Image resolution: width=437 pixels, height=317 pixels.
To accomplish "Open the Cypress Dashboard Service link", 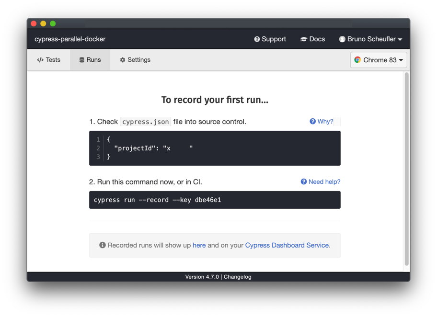I will point(287,245).
